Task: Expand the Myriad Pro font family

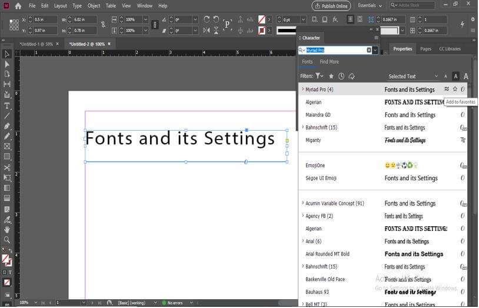Action: (x=302, y=90)
